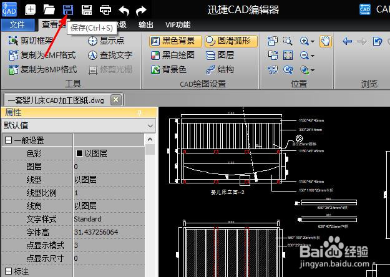
Task: Click the 图层 value field showing 0
Action: [x=109, y=167]
